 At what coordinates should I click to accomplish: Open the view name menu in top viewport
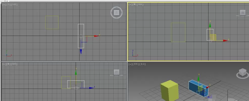[9, 5]
